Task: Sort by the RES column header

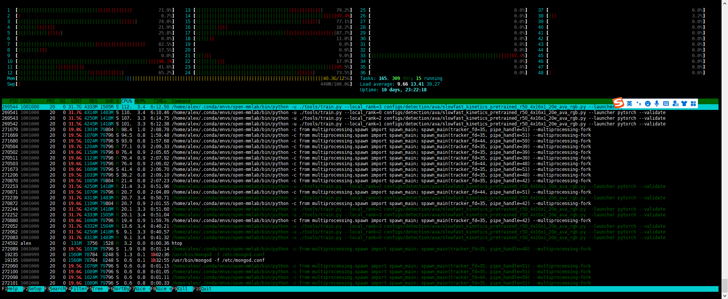Action: (x=93, y=101)
